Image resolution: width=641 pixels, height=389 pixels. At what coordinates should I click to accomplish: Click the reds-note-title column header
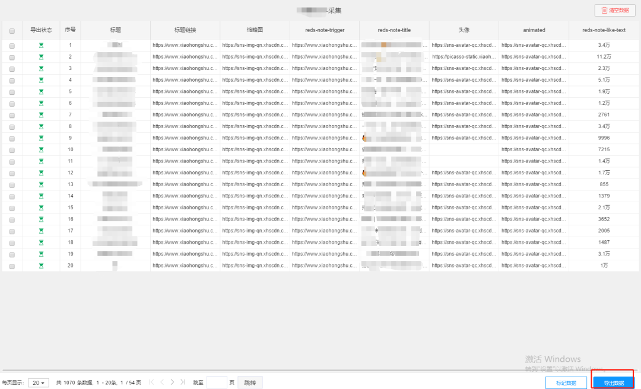click(394, 30)
